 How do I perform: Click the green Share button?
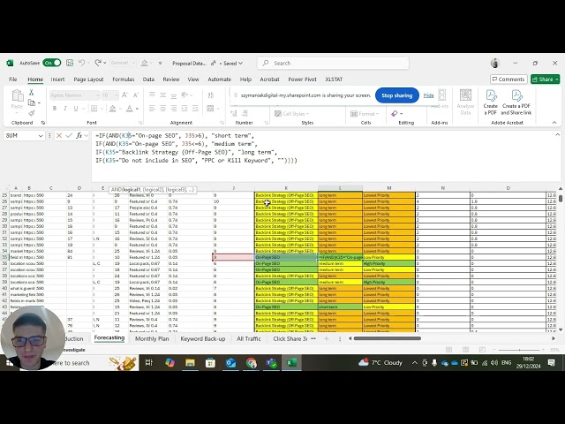click(x=546, y=79)
